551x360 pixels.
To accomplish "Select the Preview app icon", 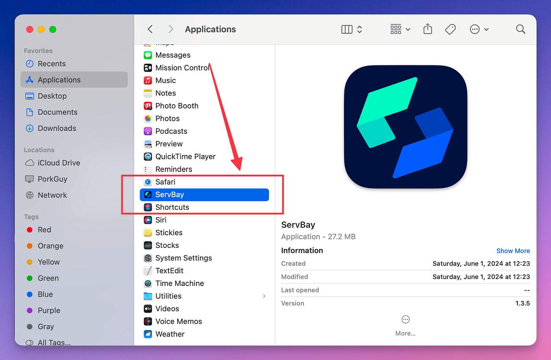I will coord(148,144).
